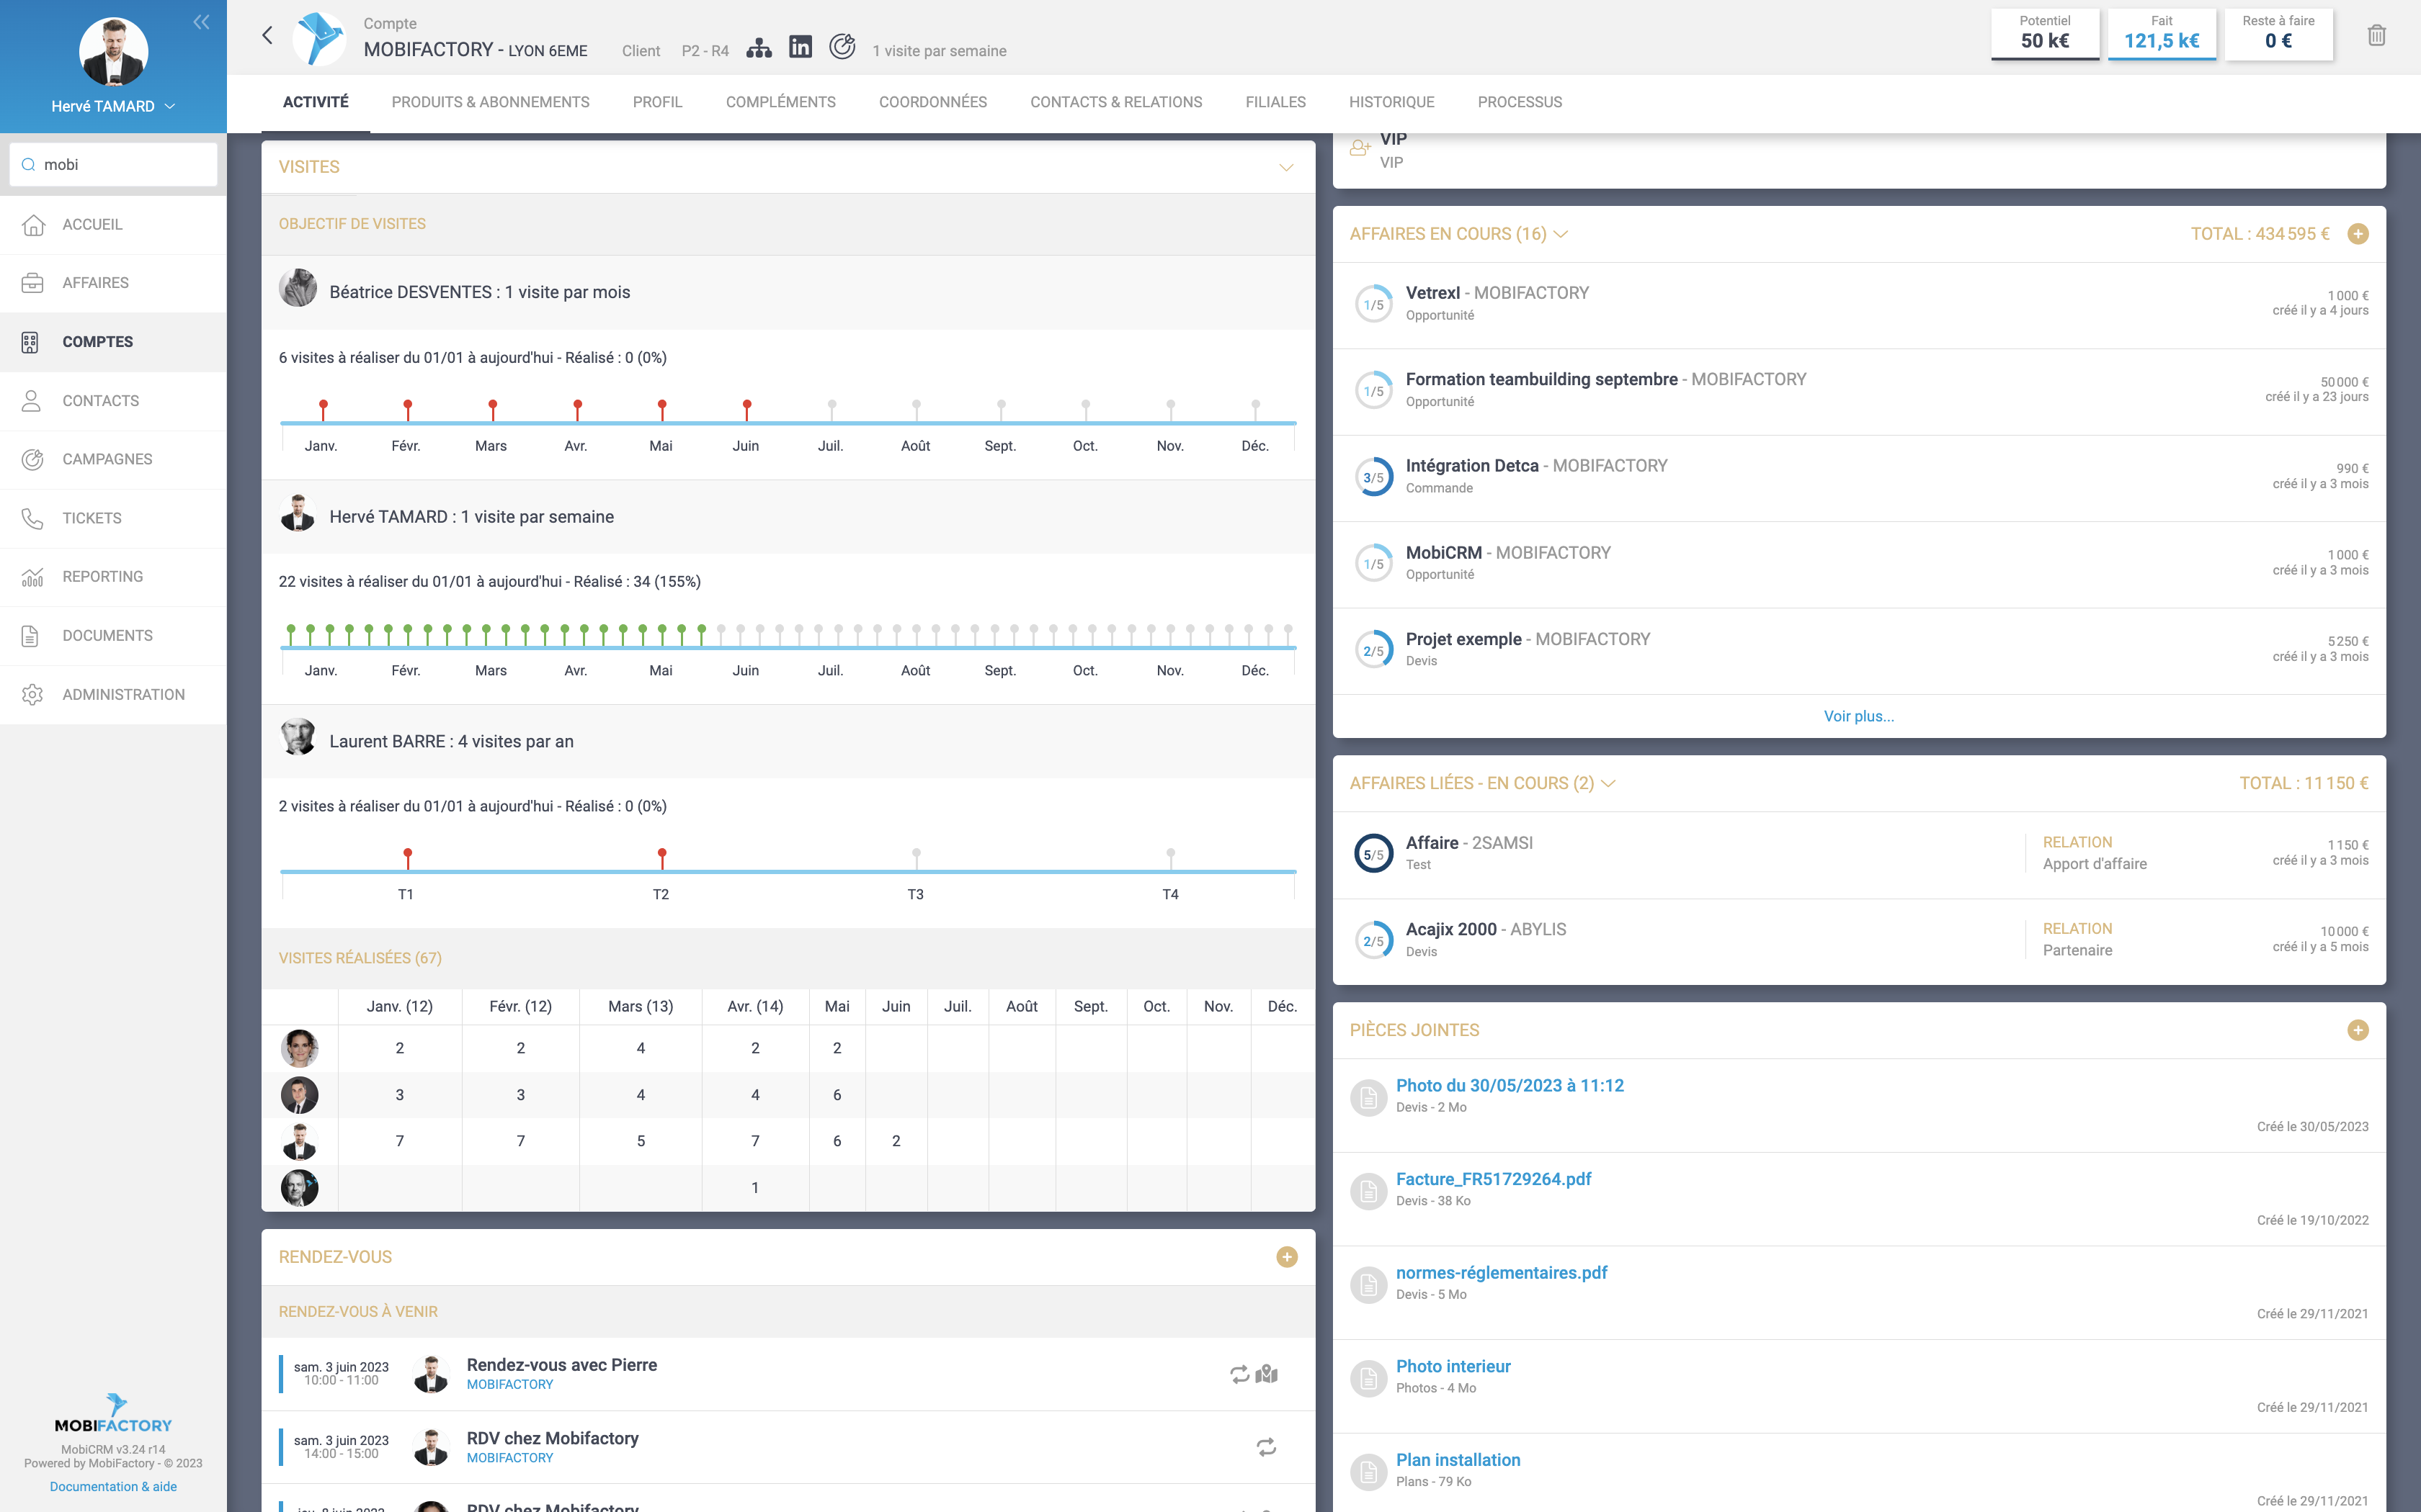
Task: Open map icon for Rendez-vous avec Pierre
Action: pyautogui.click(x=1267, y=1374)
